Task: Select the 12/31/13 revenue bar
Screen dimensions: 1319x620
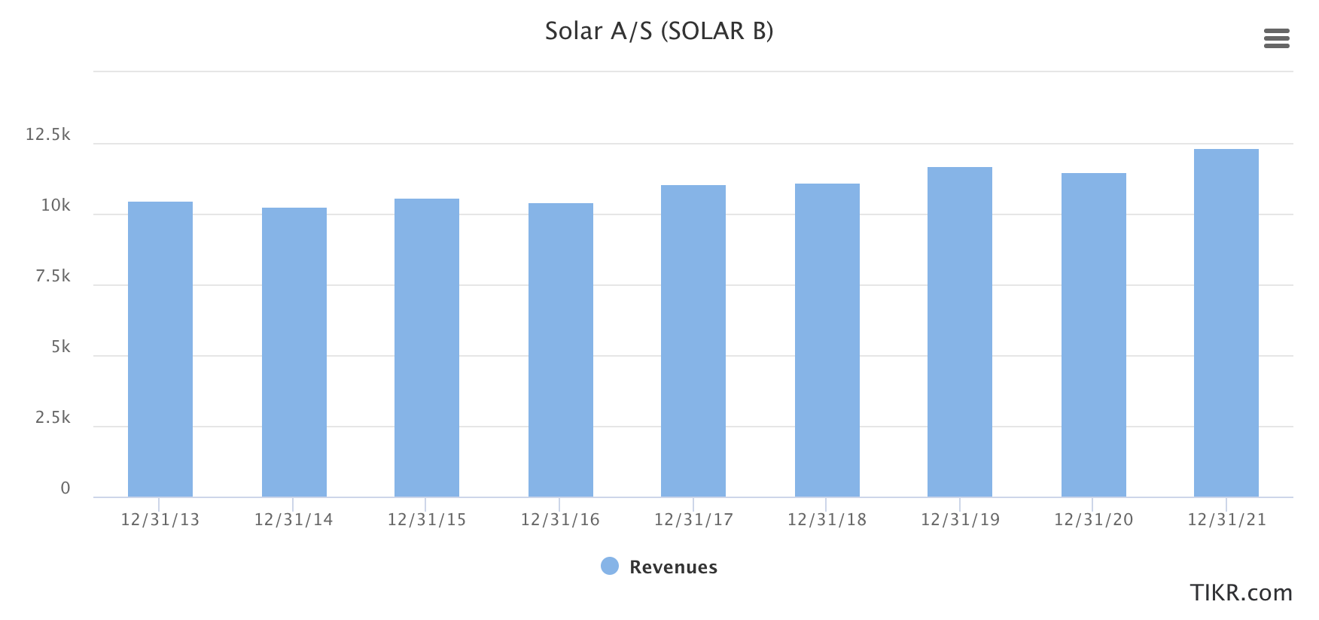Action: pos(160,349)
